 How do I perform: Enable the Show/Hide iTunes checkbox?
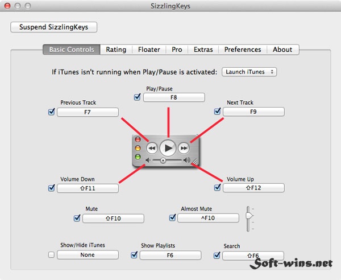[x=51, y=254]
